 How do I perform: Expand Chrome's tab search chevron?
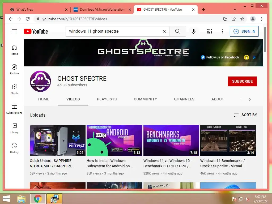click(235, 10)
